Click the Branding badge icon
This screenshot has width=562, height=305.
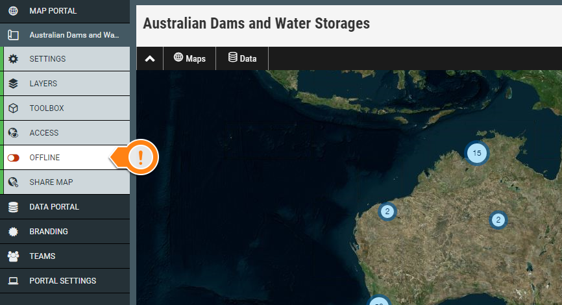(x=13, y=232)
